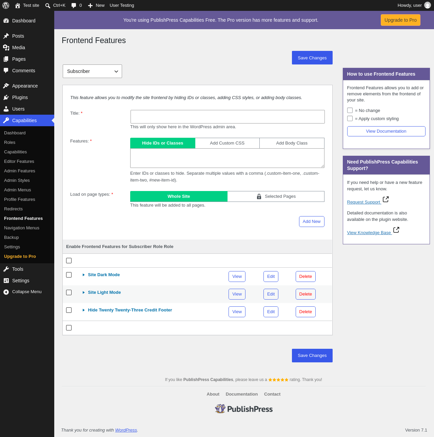This screenshot has height=437, width=434.
Task: Toggle the select-all checkbox in table header
Action: tap(69, 261)
